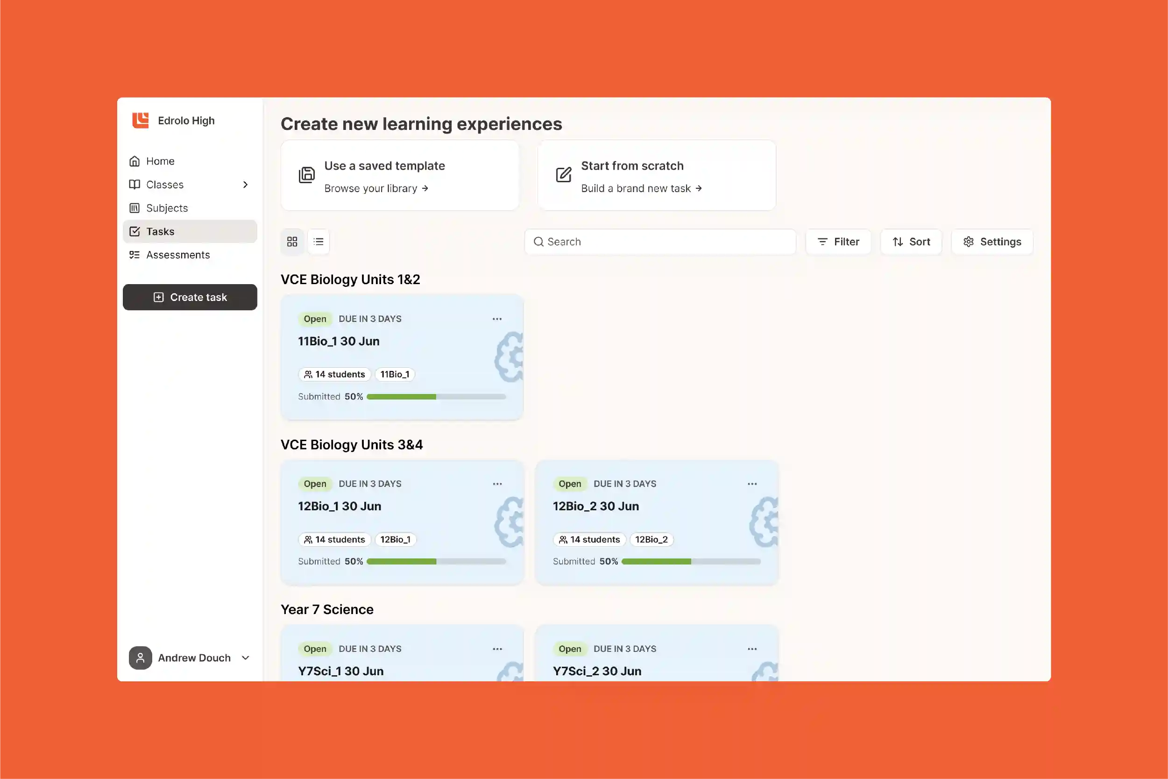1168x779 pixels.
Task: Click the start from scratch pencil icon
Action: point(563,175)
